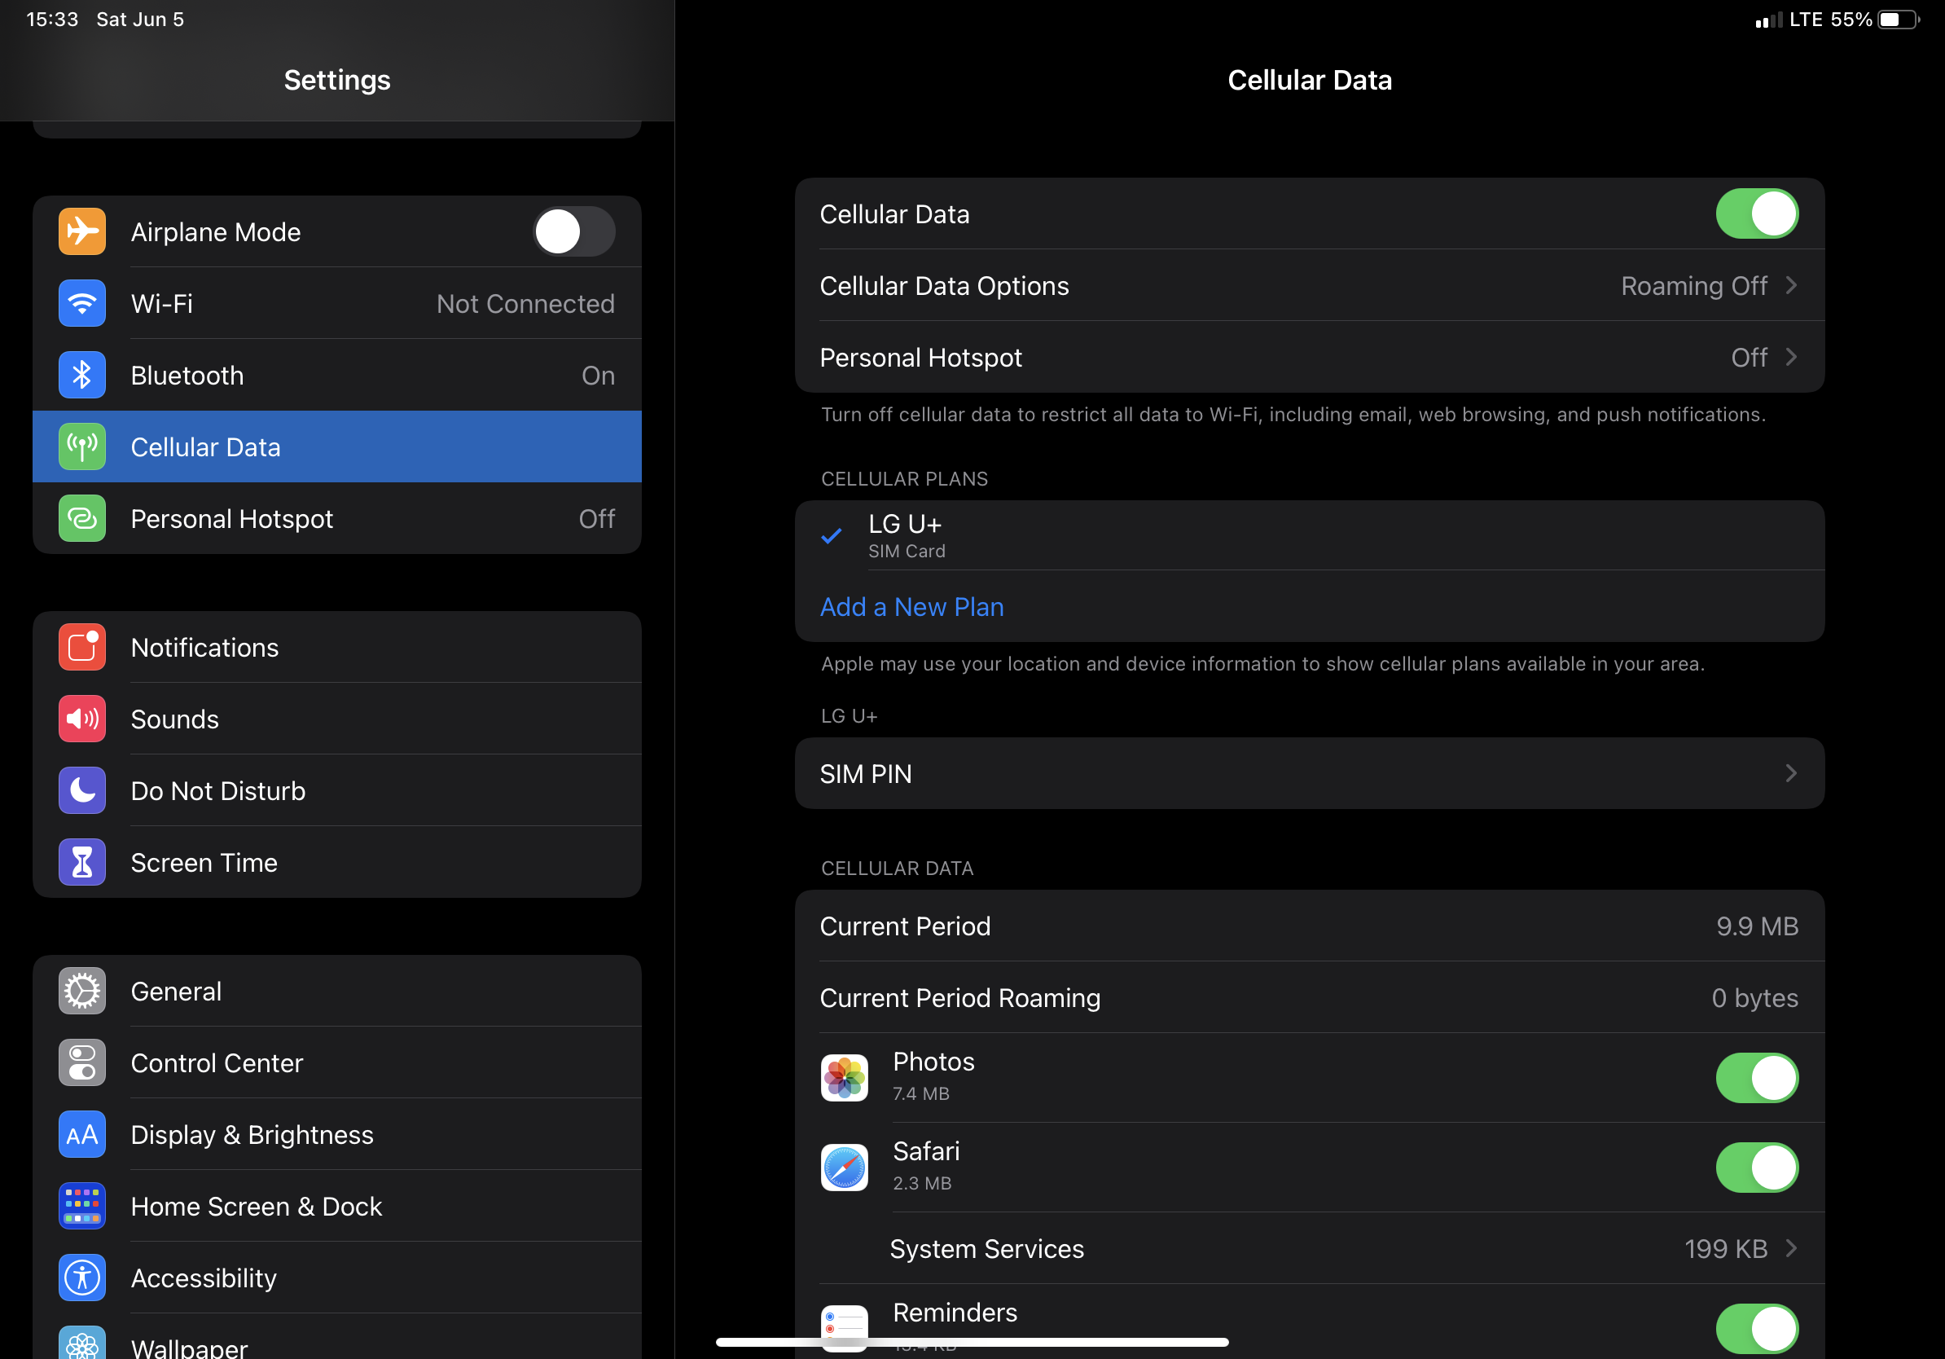
Task: Toggle Airplane Mode switch
Action: coord(573,232)
